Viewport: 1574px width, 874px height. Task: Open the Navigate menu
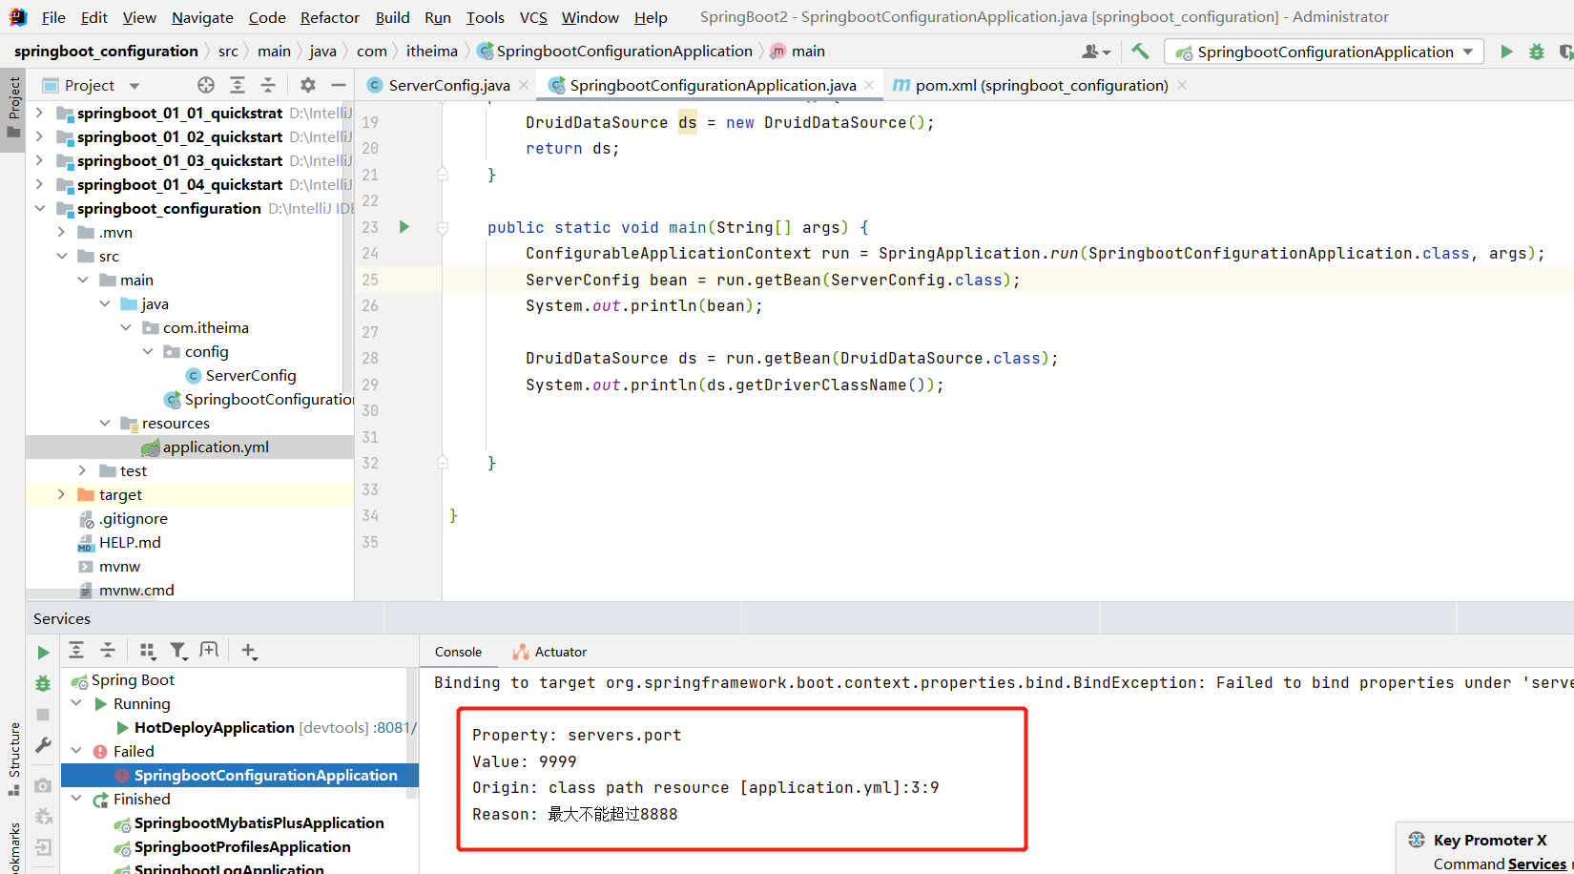[x=202, y=17]
